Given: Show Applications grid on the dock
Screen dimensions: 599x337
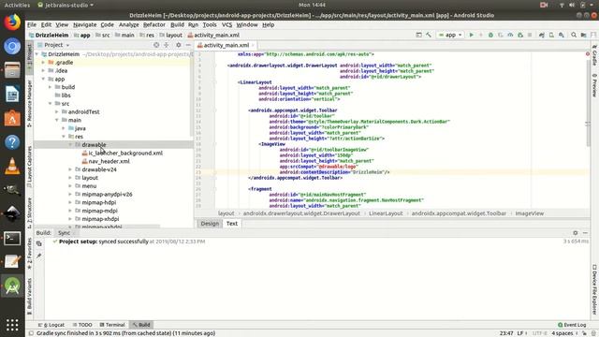Looking at the screenshot, I should pyautogui.click(x=12, y=325).
